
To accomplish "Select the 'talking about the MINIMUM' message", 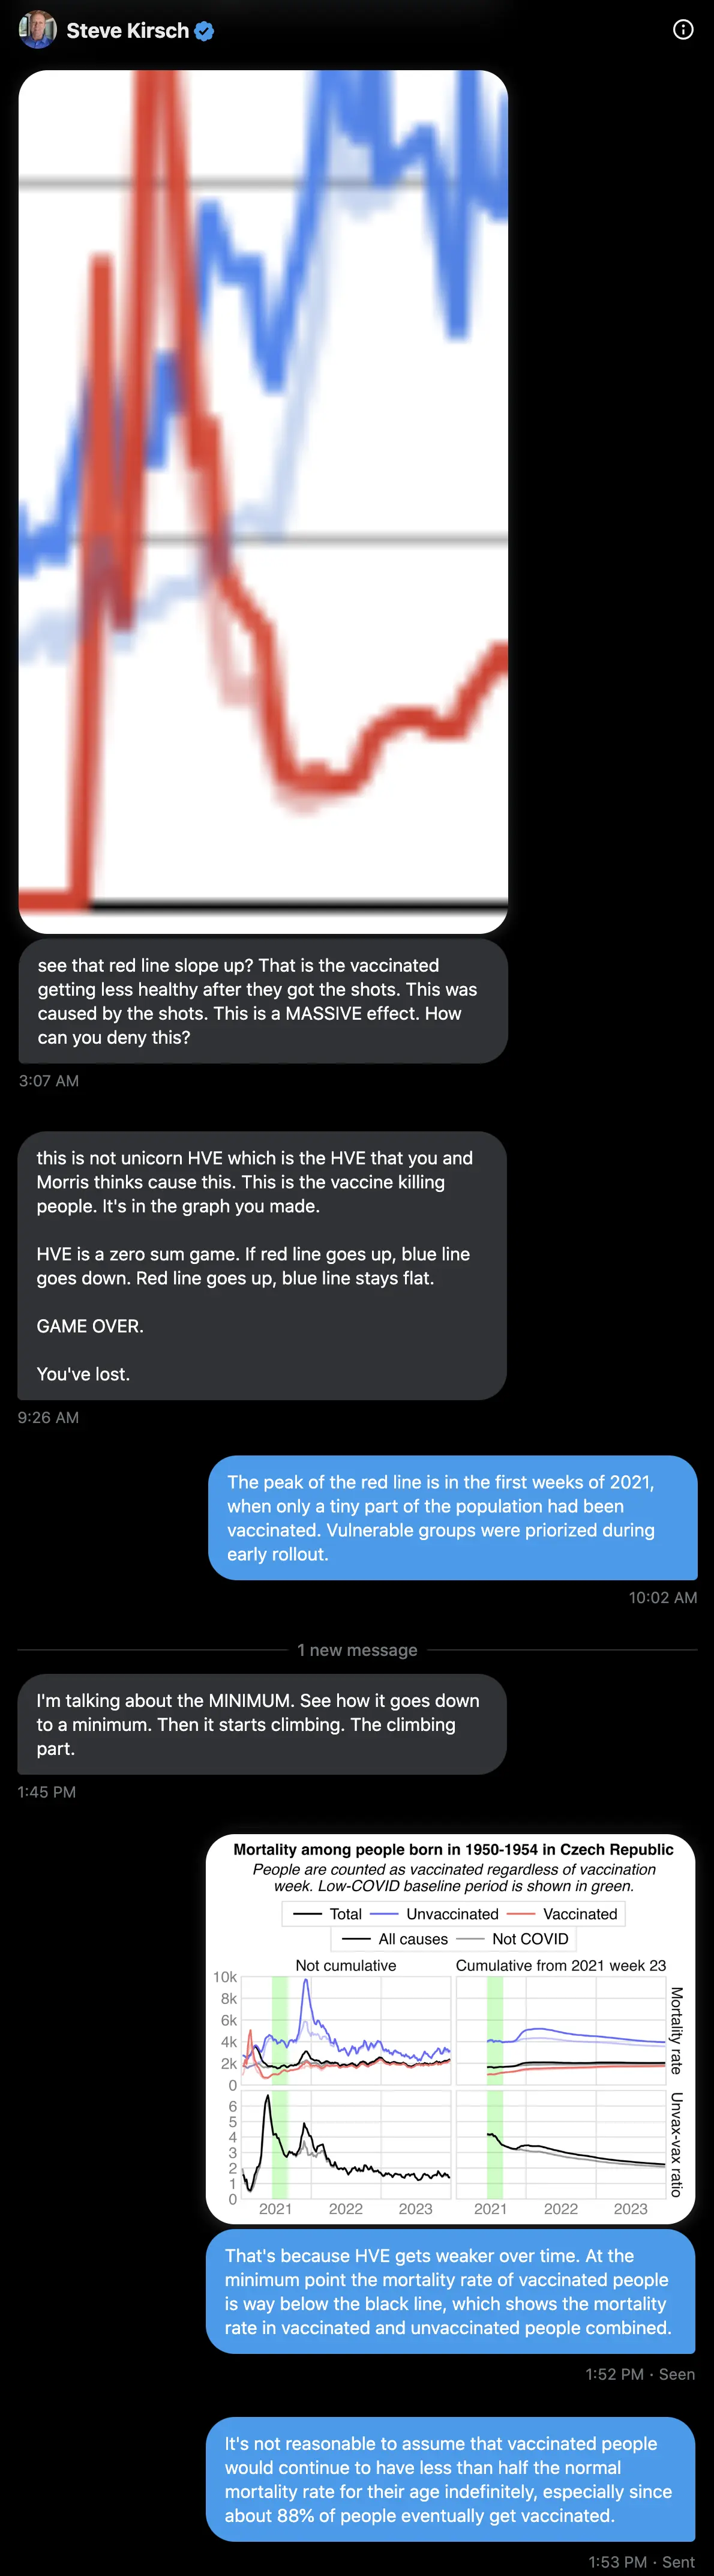I will [262, 1724].
